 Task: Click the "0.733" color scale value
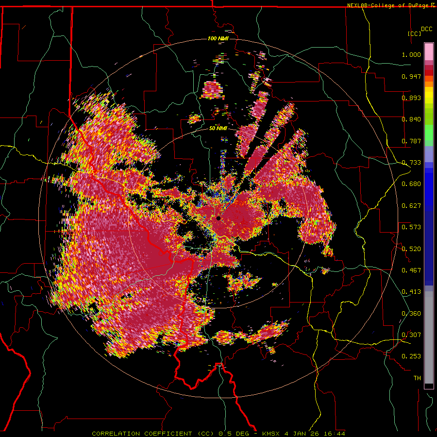(411, 163)
